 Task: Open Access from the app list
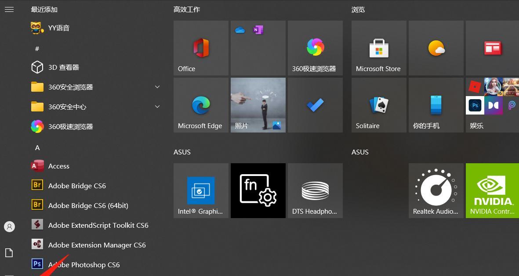96,166
